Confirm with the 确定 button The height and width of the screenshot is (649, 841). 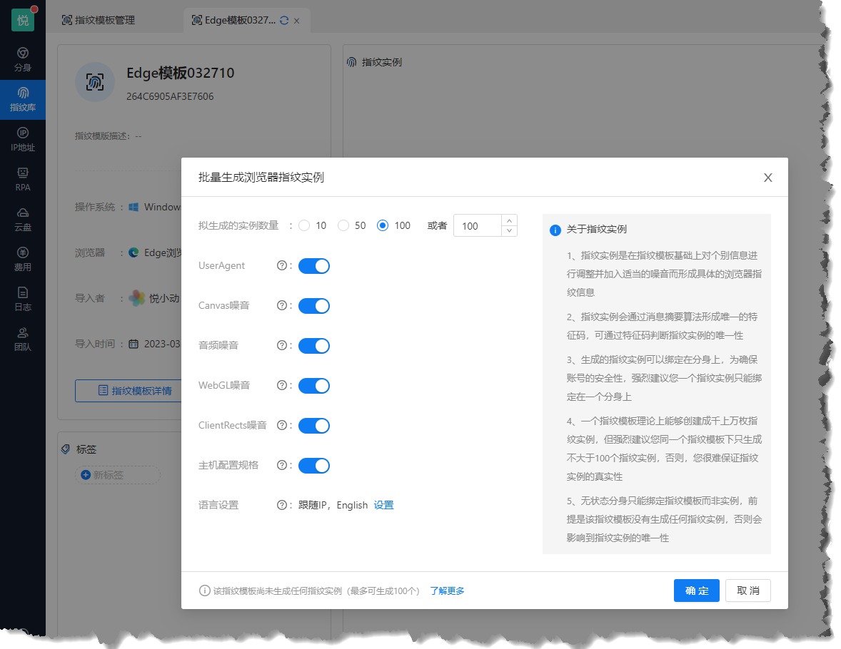pyautogui.click(x=697, y=591)
